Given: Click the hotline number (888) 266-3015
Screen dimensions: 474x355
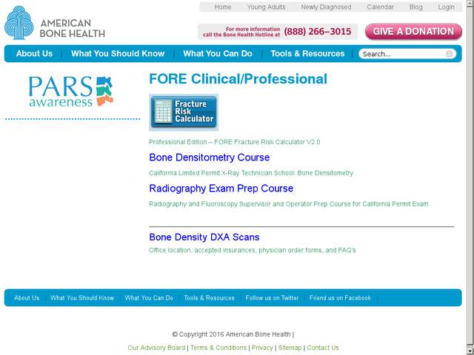Looking at the screenshot, I should point(318,32).
